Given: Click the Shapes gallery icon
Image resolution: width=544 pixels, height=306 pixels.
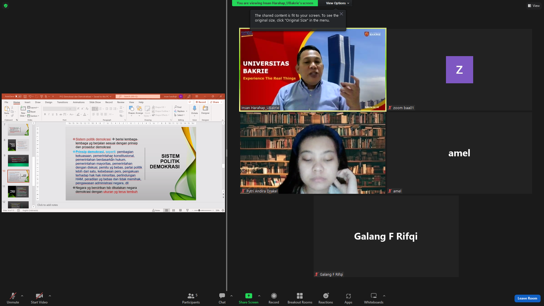Looking at the screenshot, I should pyautogui.click(x=131, y=109).
